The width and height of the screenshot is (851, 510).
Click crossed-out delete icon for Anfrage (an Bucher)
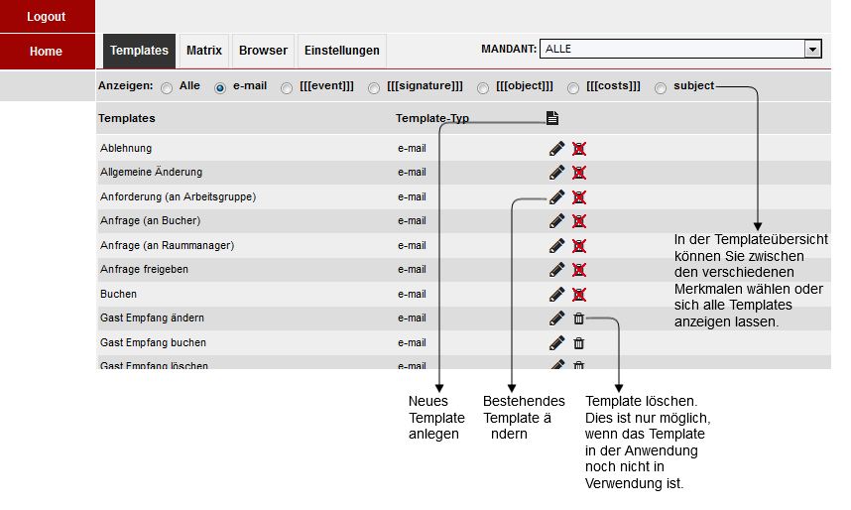pyautogui.click(x=579, y=221)
